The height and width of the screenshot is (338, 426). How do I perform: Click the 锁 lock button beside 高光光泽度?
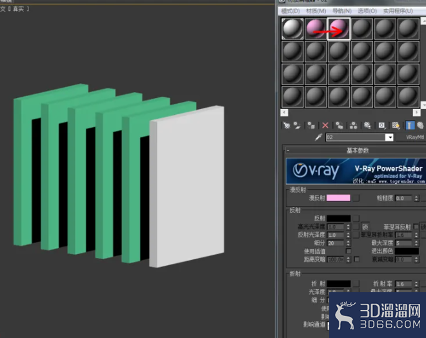365,226
